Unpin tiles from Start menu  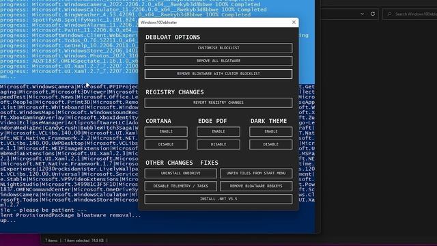[x=256, y=173]
